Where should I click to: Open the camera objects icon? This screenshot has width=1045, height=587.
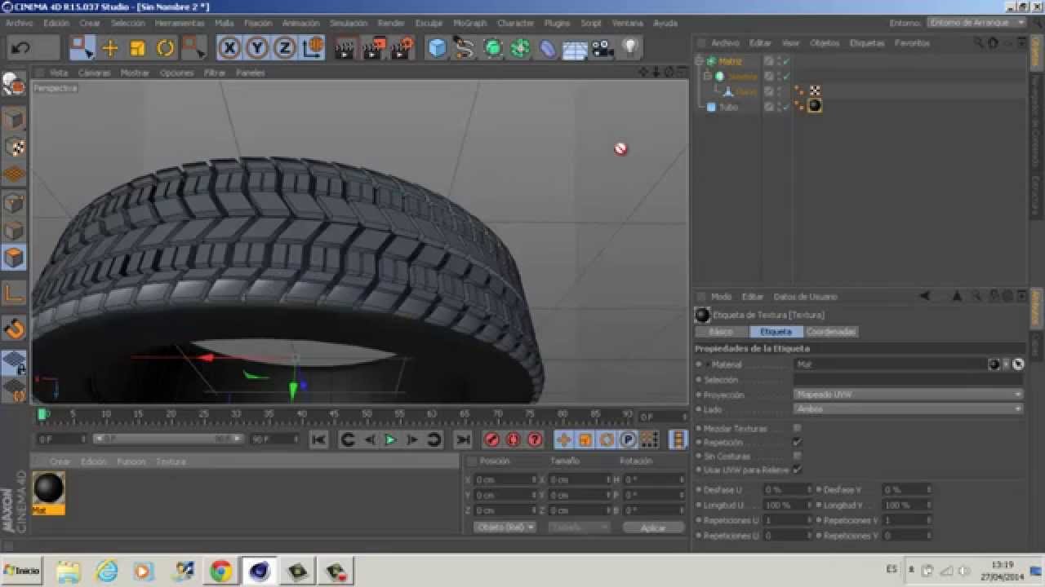pyautogui.click(x=603, y=48)
